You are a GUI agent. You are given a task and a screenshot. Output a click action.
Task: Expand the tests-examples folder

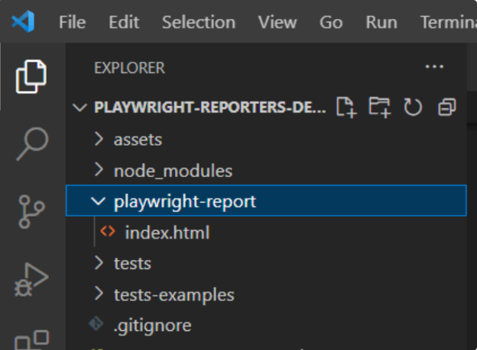(174, 294)
